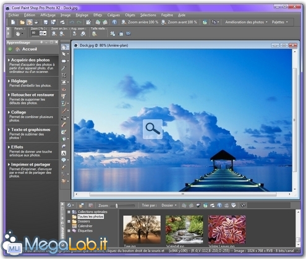Click the New document icon
The height and width of the screenshot is (259, 306).
coord(13,22)
